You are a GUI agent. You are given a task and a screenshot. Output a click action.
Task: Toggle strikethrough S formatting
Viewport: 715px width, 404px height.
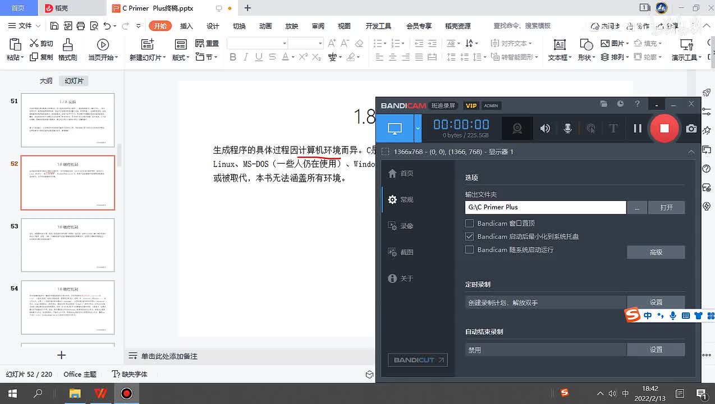272,57
